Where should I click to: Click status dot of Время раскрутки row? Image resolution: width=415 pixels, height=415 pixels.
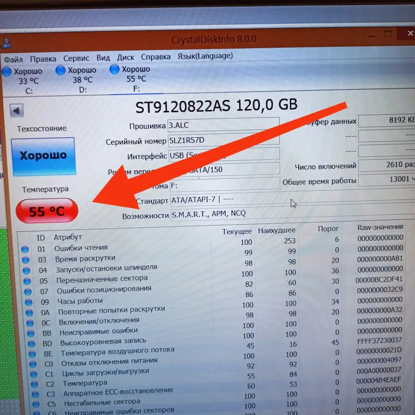pyautogui.click(x=26, y=260)
